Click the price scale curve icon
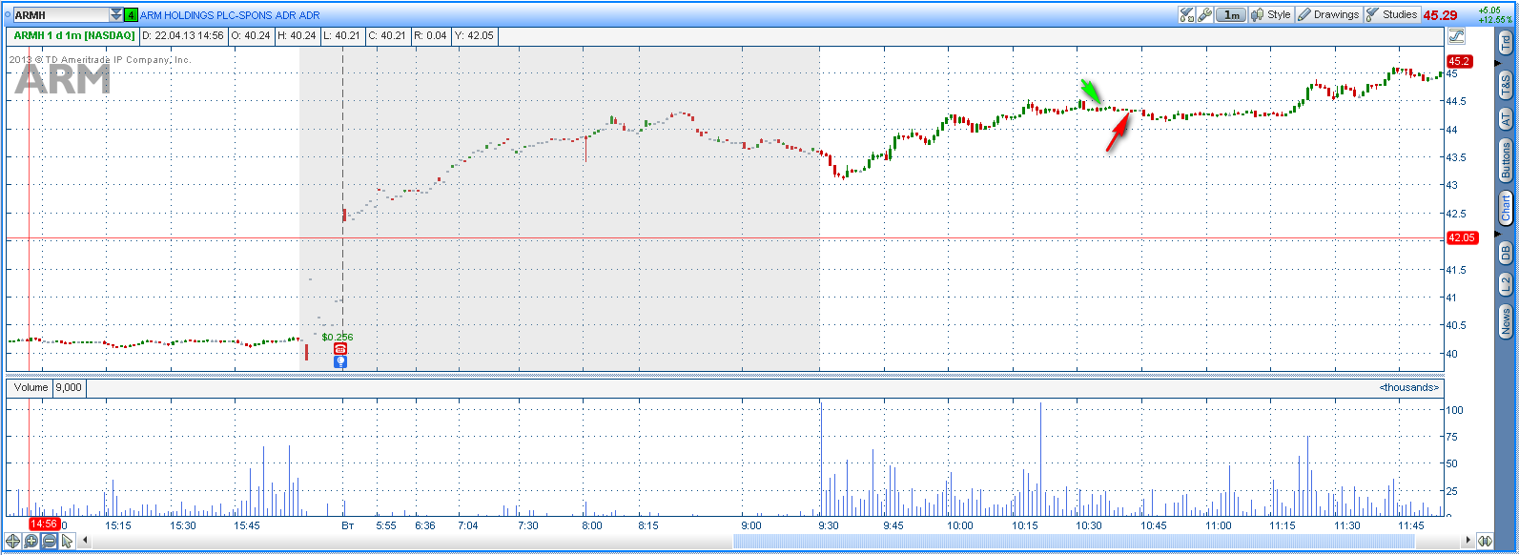Viewport: 1519px width, 555px height. tap(1456, 36)
